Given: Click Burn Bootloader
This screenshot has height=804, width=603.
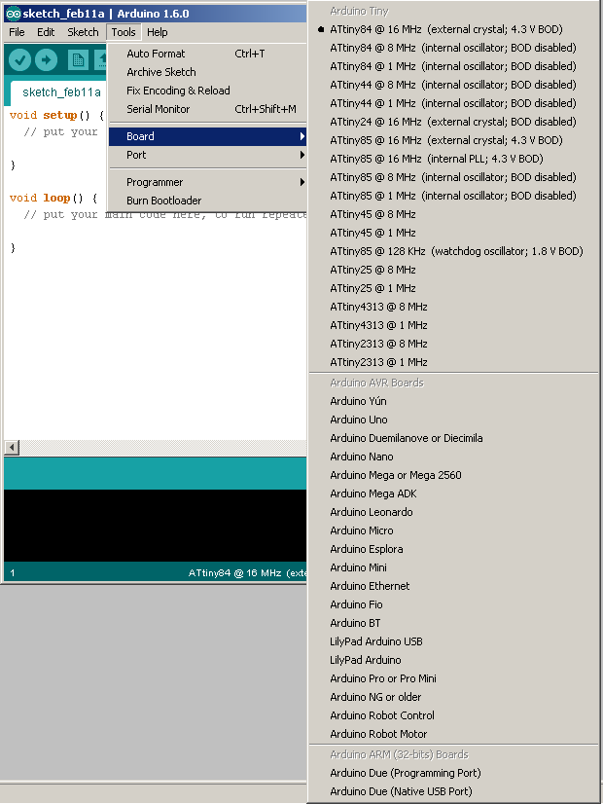Looking at the screenshot, I should (x=207, y=201).
